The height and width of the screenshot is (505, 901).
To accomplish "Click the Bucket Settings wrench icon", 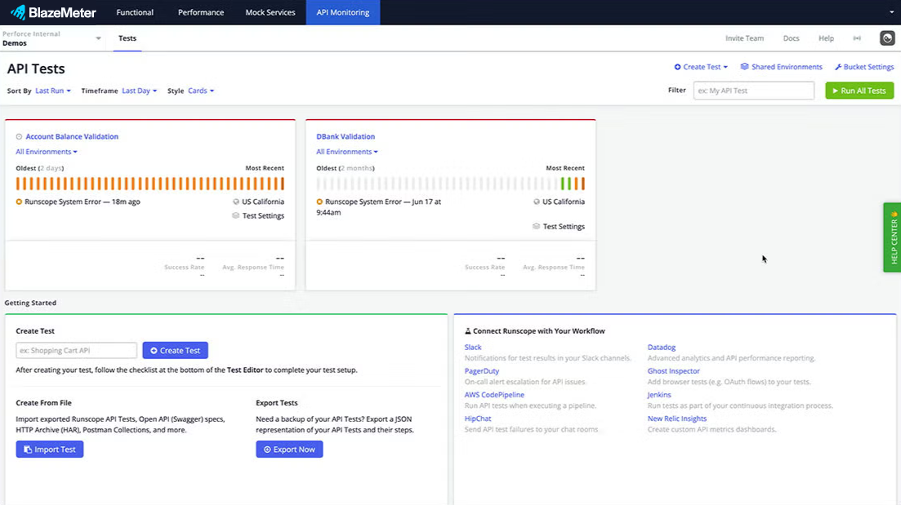I will [x=838, y=67].
